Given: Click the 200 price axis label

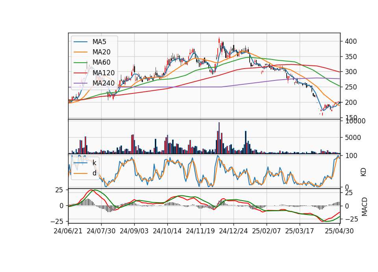Looking at the screenshot, I should [351, 102].
